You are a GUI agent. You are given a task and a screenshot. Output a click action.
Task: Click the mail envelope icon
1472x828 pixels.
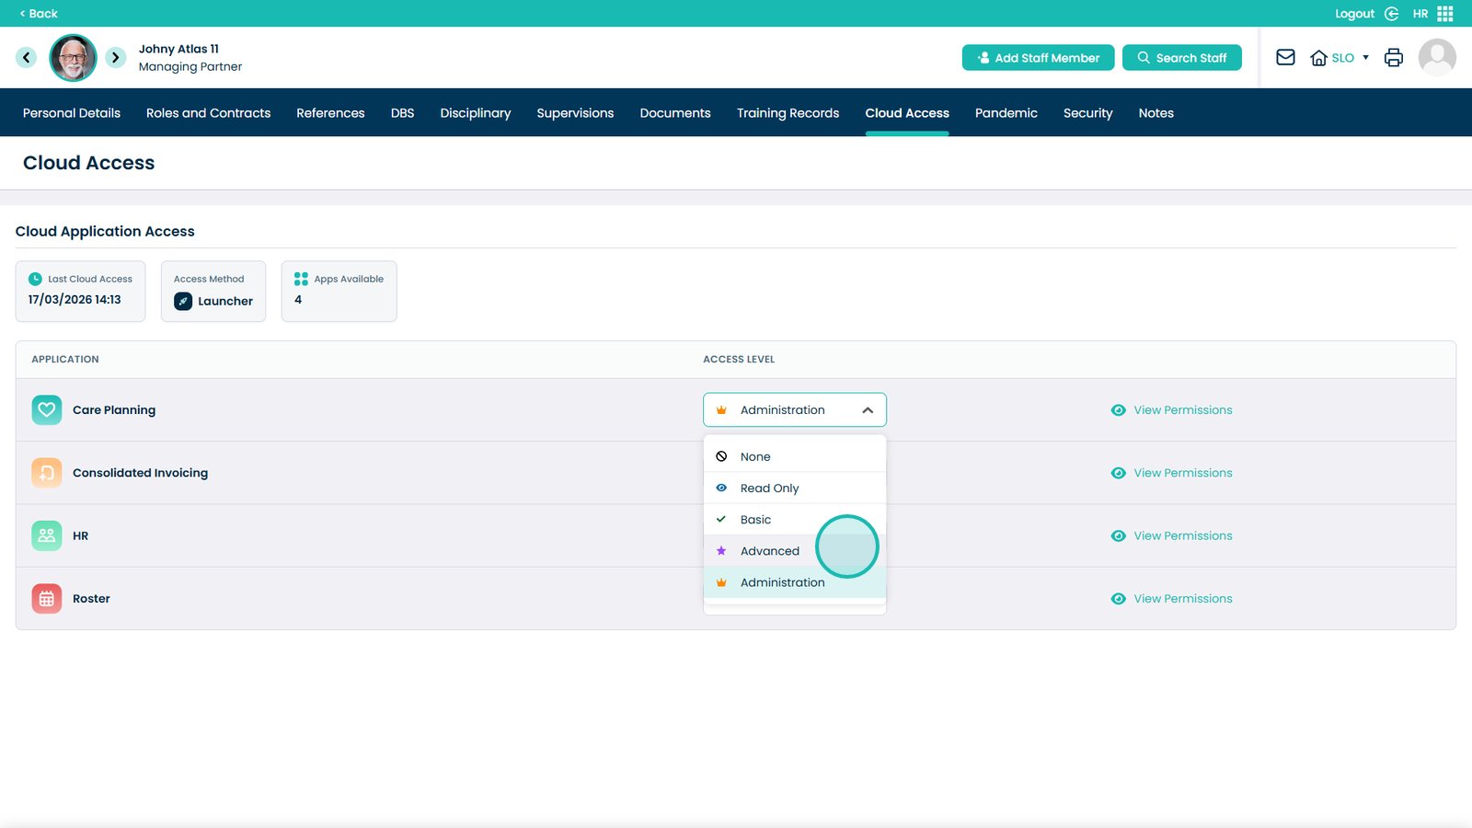(1285, 57)
